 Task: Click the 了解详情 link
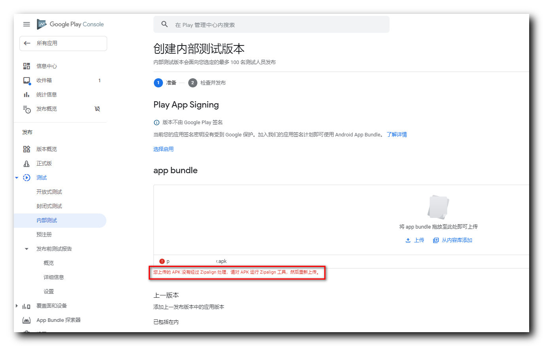pyautogui.click(x=397, y=134)
